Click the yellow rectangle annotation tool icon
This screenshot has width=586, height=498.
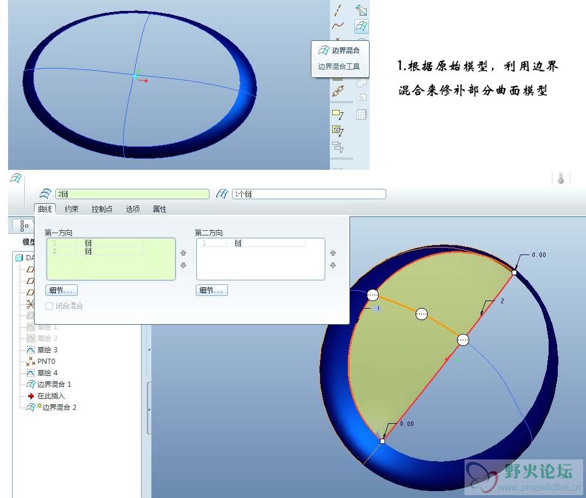(x=337, y=114)
